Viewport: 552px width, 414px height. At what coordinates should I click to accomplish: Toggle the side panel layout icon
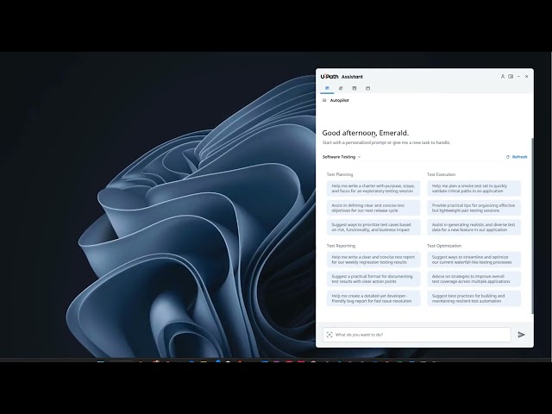511,77
